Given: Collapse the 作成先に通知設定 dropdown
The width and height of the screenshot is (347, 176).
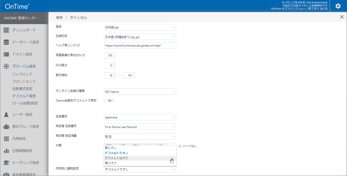Looking at the screenshot, I should click(140, 169).
